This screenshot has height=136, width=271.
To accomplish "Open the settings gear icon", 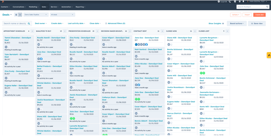I will click(x=240, y=2).
